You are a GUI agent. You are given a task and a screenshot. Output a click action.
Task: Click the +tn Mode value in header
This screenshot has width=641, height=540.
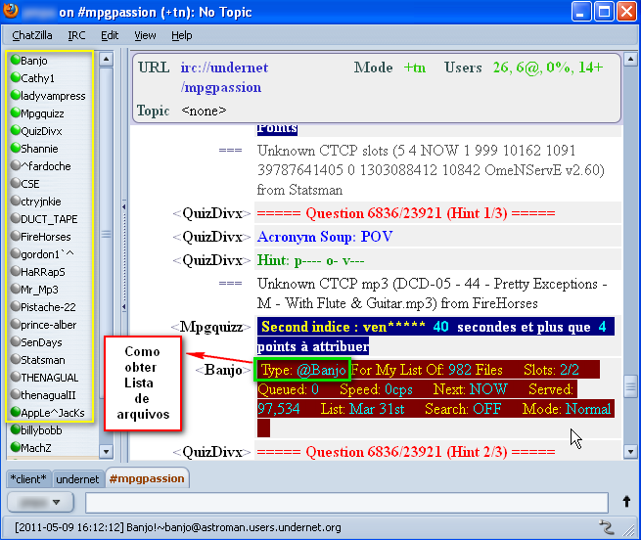click(x=415, y=67)
